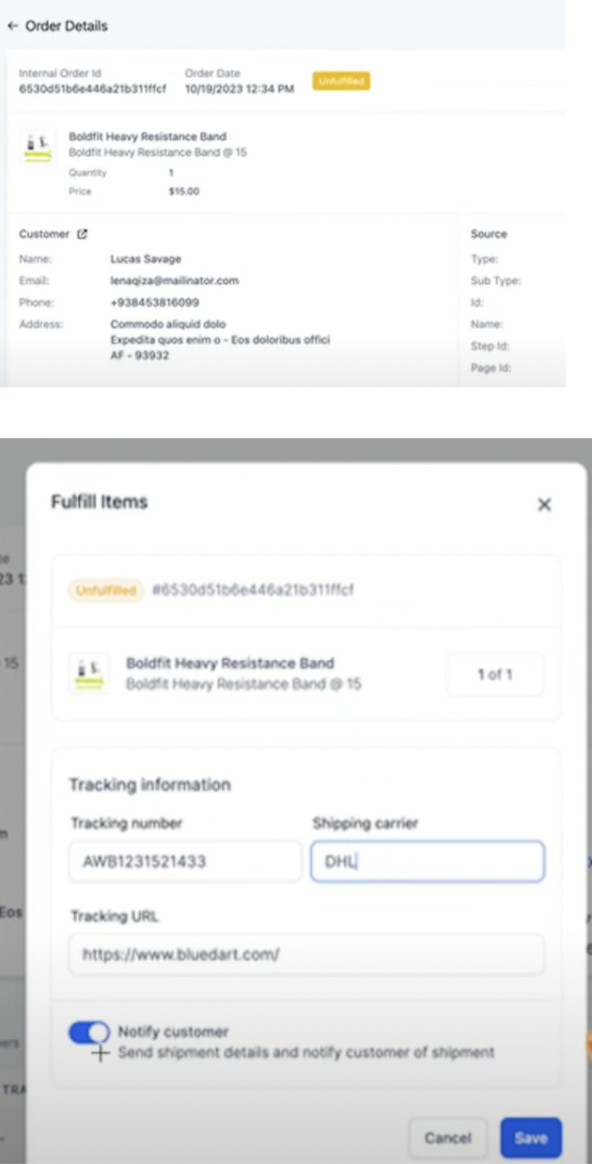Click the 1 of 1 quantity box
The width and height of the screenshot is (592, 1164).
495,674
